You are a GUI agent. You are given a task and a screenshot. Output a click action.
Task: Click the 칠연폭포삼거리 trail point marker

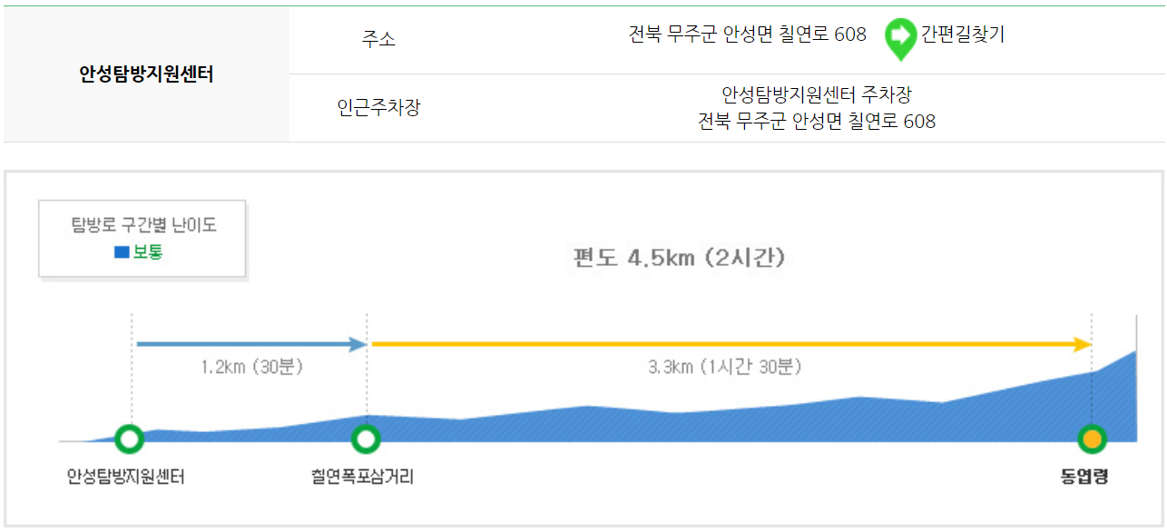(x=366, y=439)
